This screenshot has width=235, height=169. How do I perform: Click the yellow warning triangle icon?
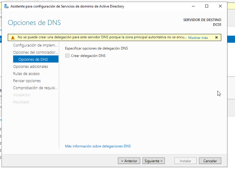[13, 38]
